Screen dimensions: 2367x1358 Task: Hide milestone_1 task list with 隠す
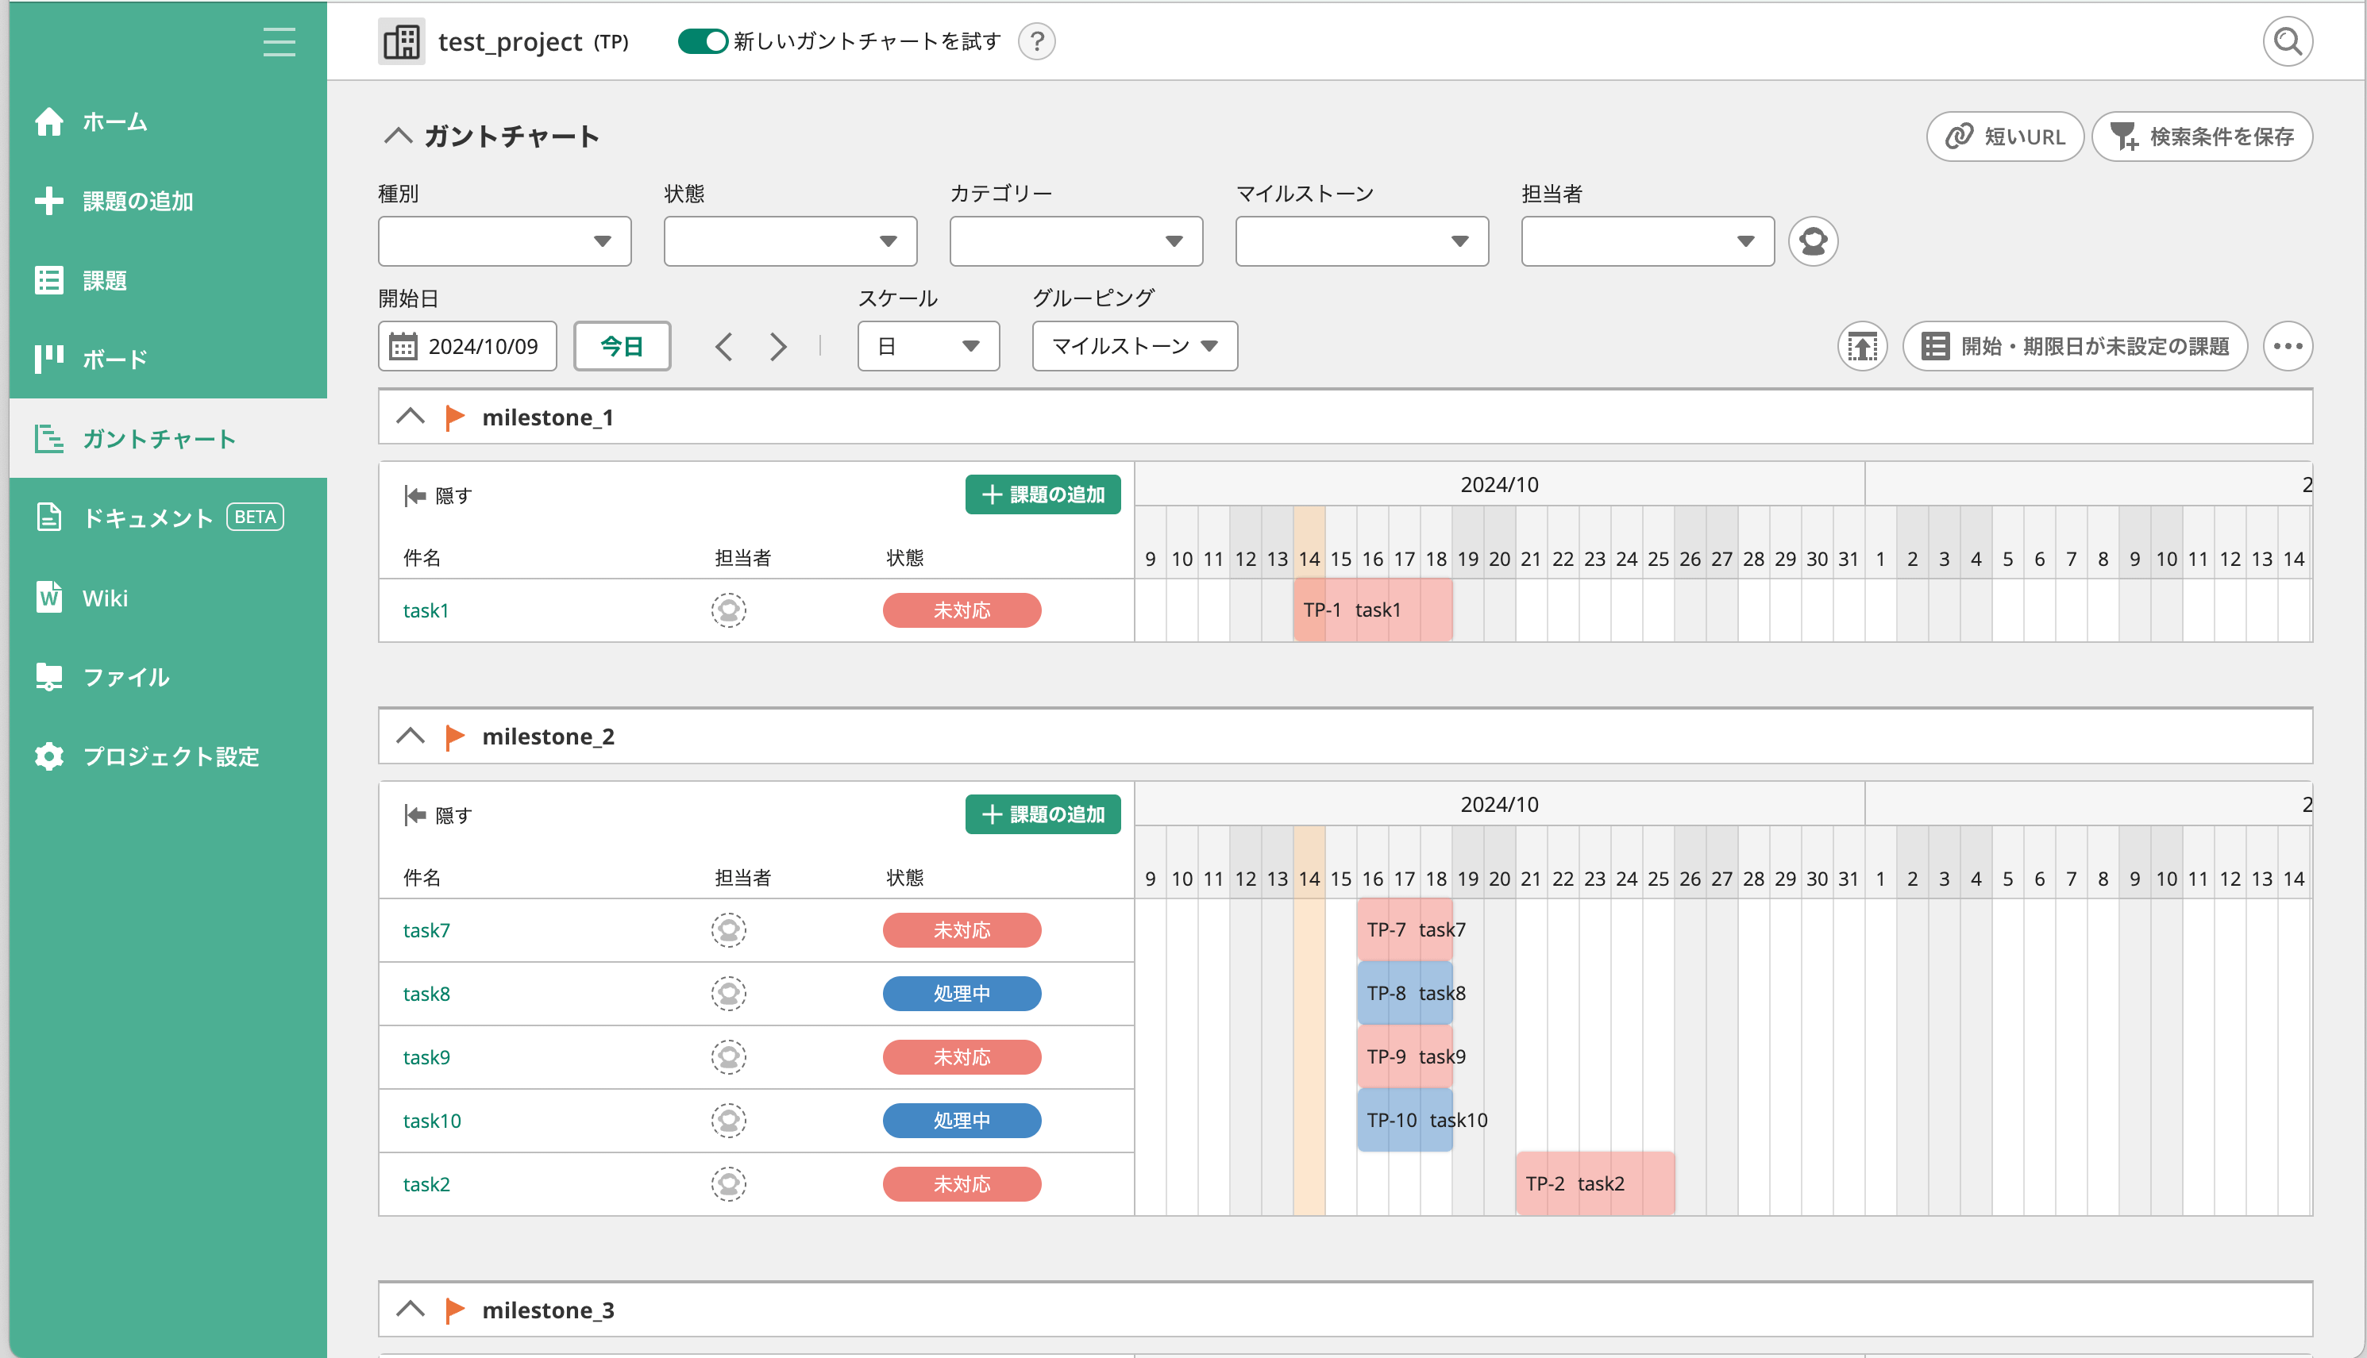point(438,495)
